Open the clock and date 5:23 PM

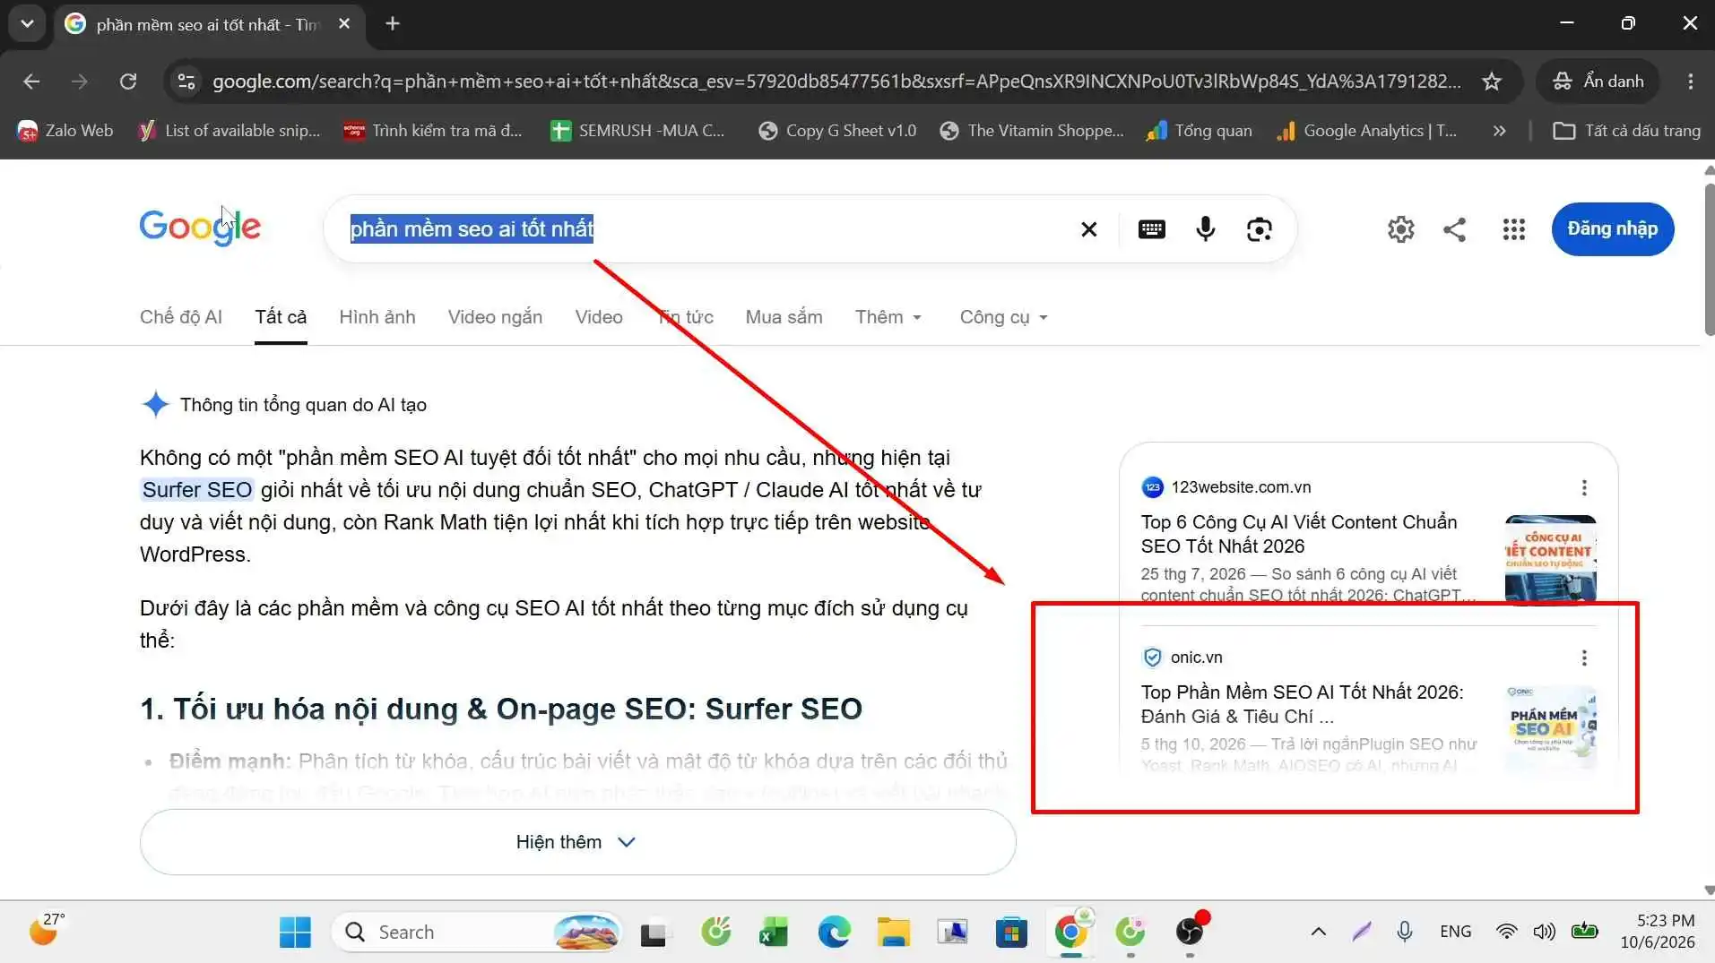tap(1657, 932)
